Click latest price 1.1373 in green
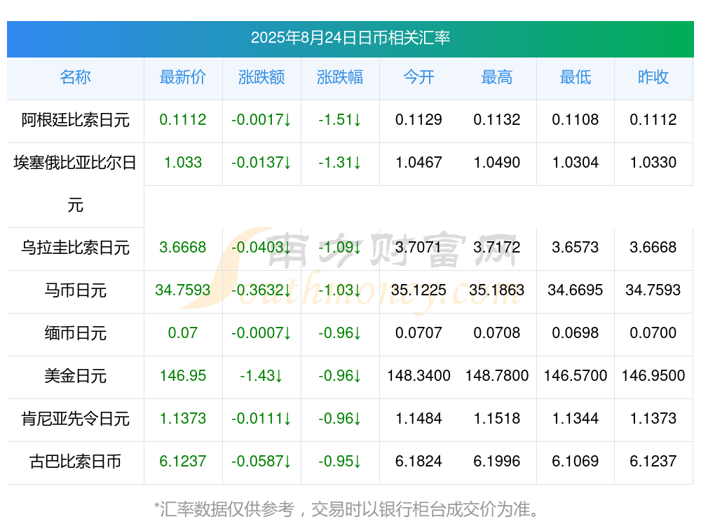This screenshot has width=701, height=531. tap(183, 418)
